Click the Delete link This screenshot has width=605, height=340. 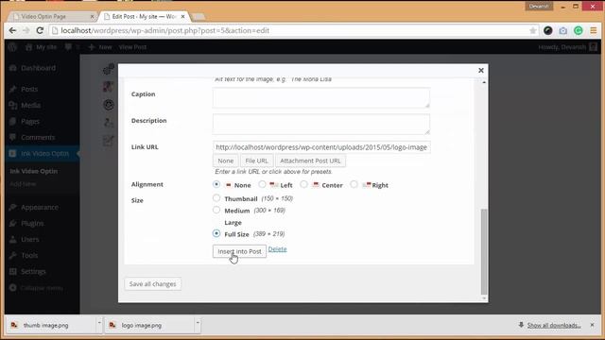coord(277,249)
